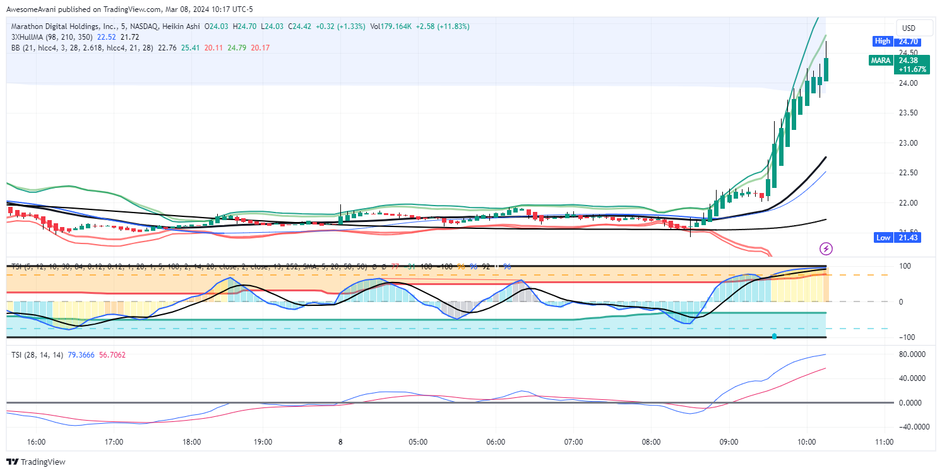Click the BB red value 20.11
Viewport: 942px width, 473px height.
coord(213,47)
